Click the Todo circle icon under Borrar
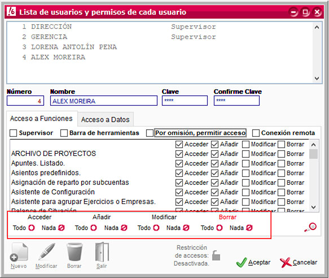 coord(220,228)
